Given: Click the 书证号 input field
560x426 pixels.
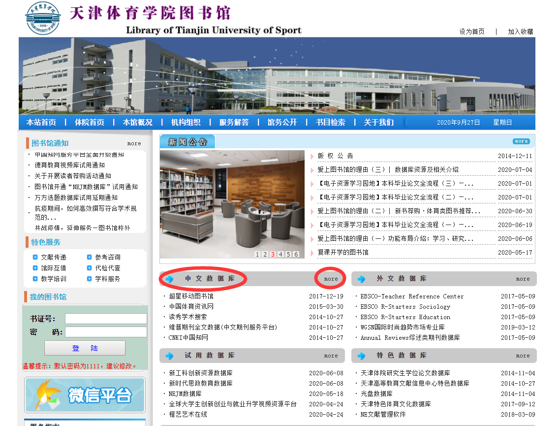Looking at the screenshot, I should click(106, 319).
